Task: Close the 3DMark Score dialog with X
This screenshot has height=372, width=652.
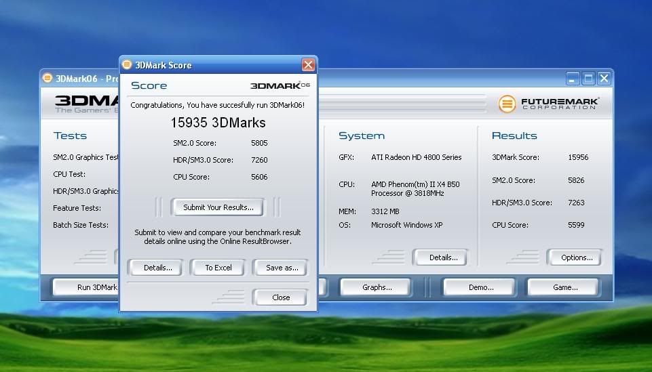Action: pos(308,65)
